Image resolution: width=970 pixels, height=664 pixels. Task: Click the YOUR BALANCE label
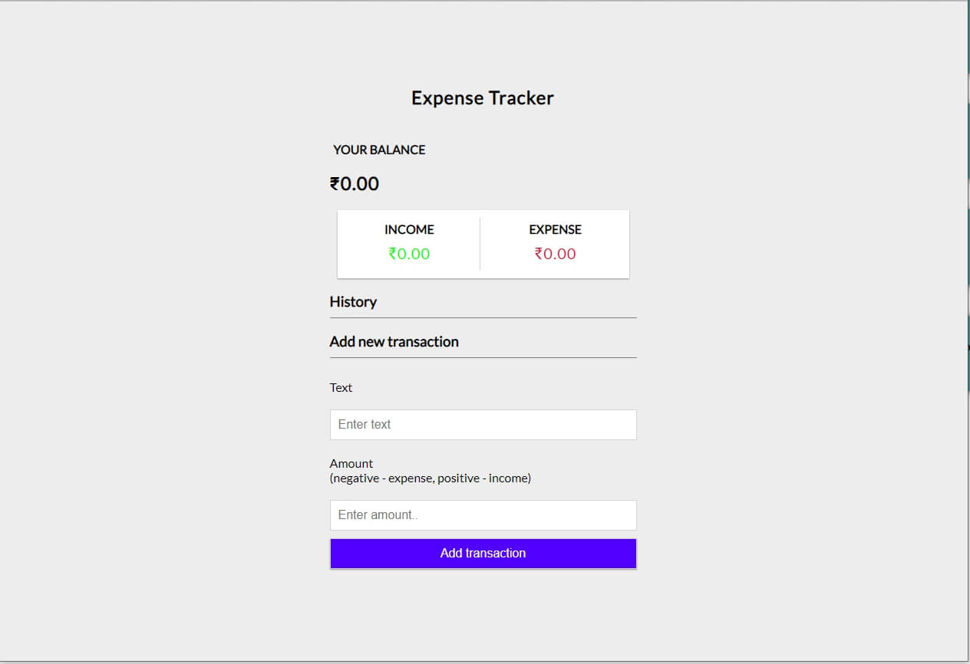pos(379,150)
